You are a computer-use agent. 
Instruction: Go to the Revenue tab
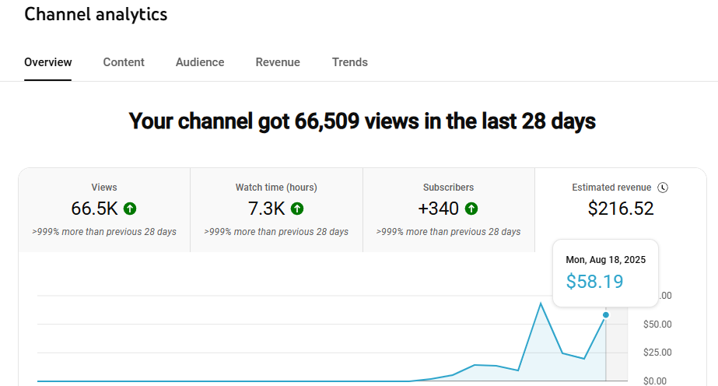click(278, 62)
